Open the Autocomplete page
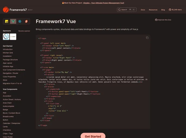The image size is (186, 138). (x=8, y=106)
